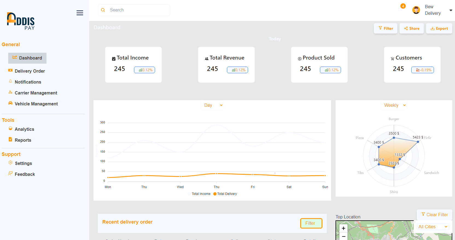455x240 pixels.
Task: Focus the Search input field
Action: 134,10
